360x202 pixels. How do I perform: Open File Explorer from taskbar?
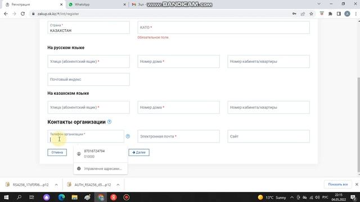74,197
